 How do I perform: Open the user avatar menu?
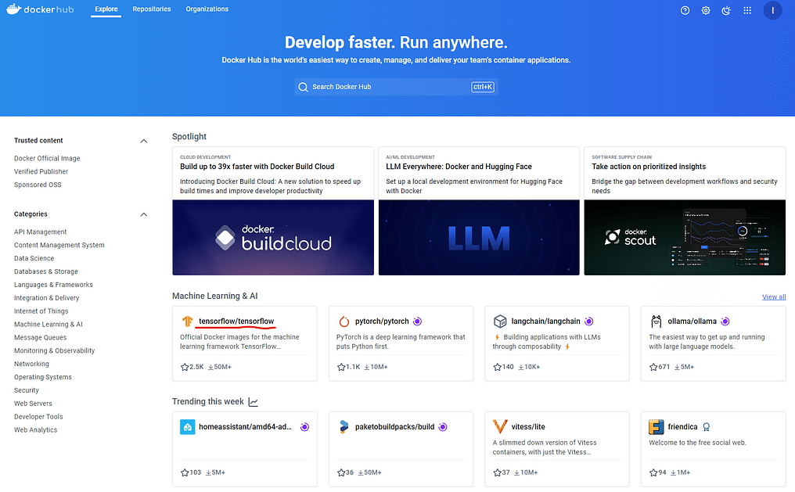(772, 10)
